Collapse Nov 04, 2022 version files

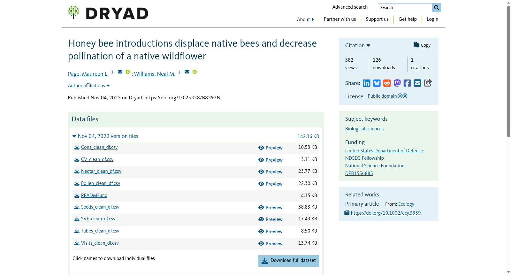click(105, 136)
